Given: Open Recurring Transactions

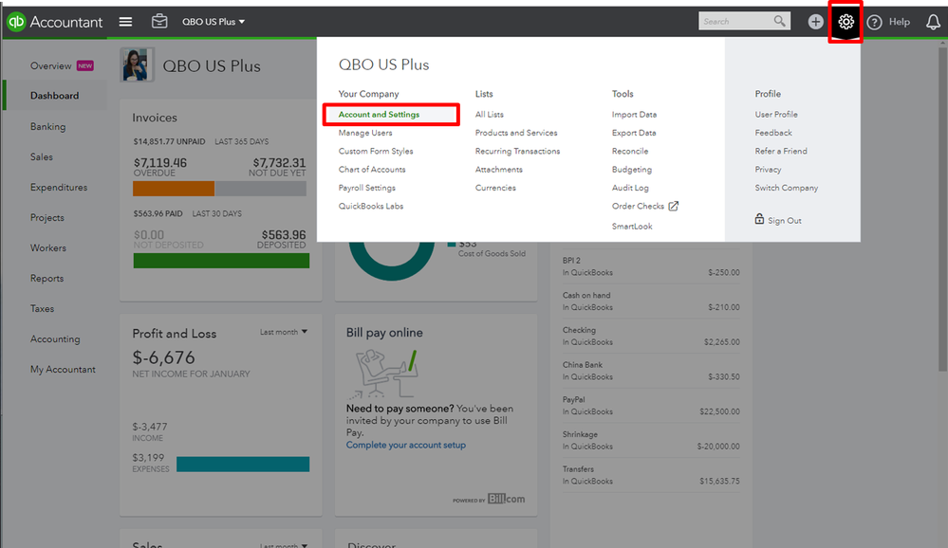Looking at the screenshot, I should click(517, 151).
